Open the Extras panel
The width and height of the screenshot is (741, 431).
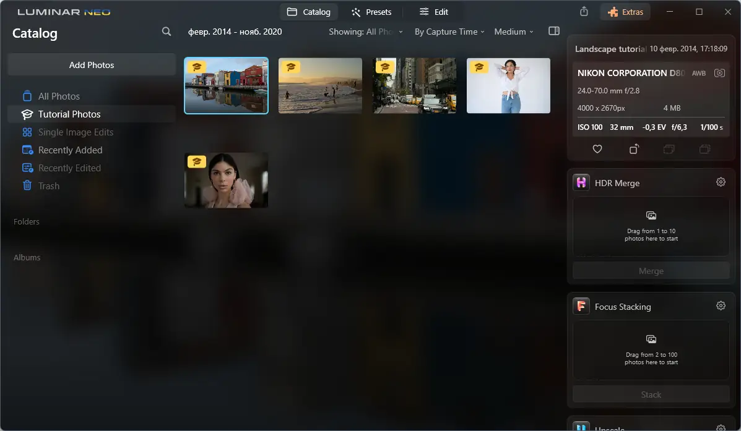[x=625, y=12]
